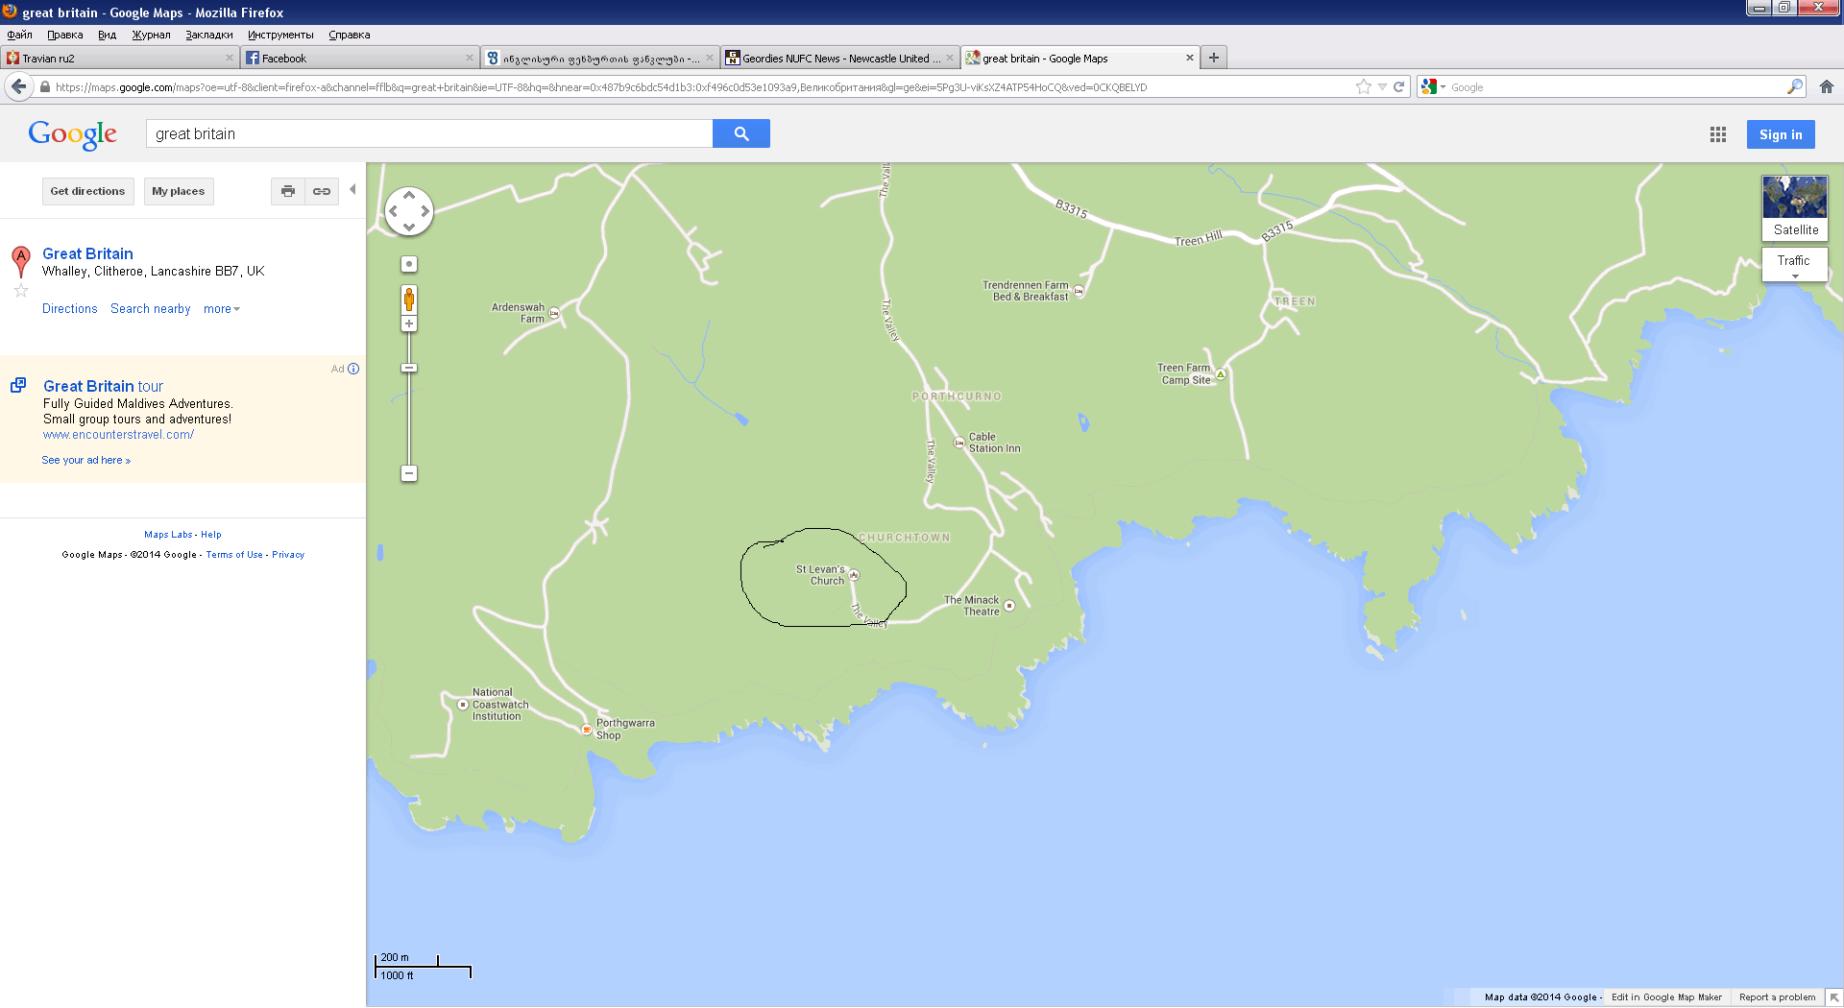Pan the map up
Screen dimensions: 1844x1008
click(x=409, y=195)
